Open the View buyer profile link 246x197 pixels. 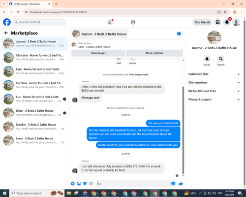[139, 74]
